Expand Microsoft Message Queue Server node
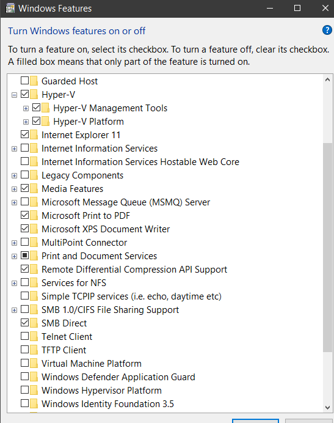This screenshot has width=334, height=423. click(x=14, y=203)
